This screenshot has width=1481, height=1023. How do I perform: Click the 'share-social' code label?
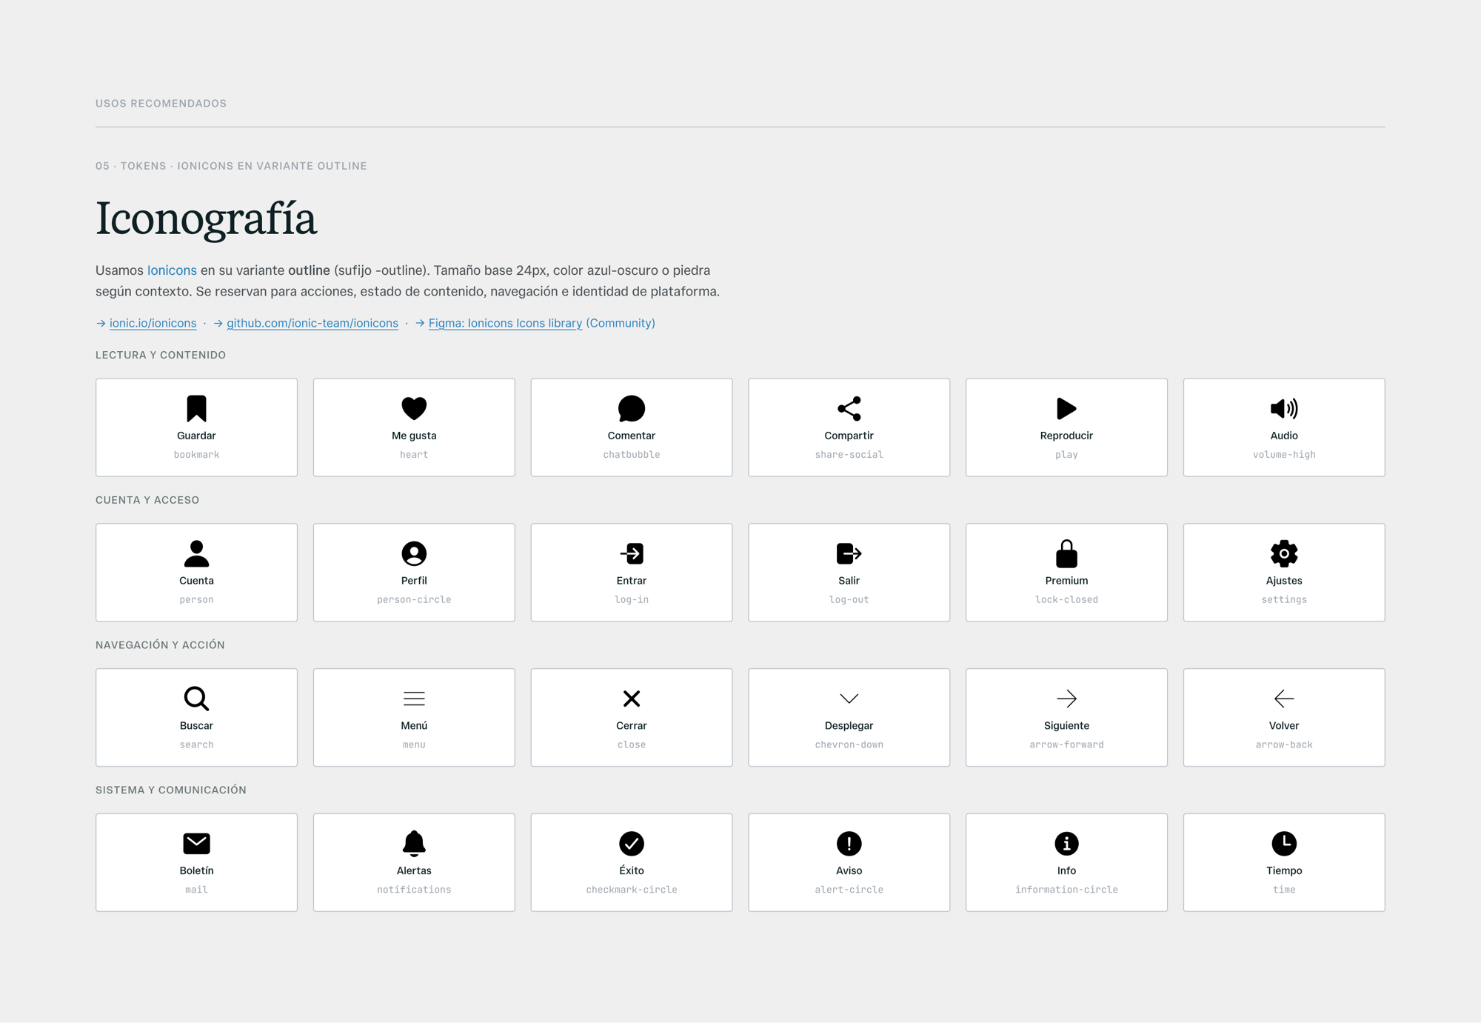[849, 455]
